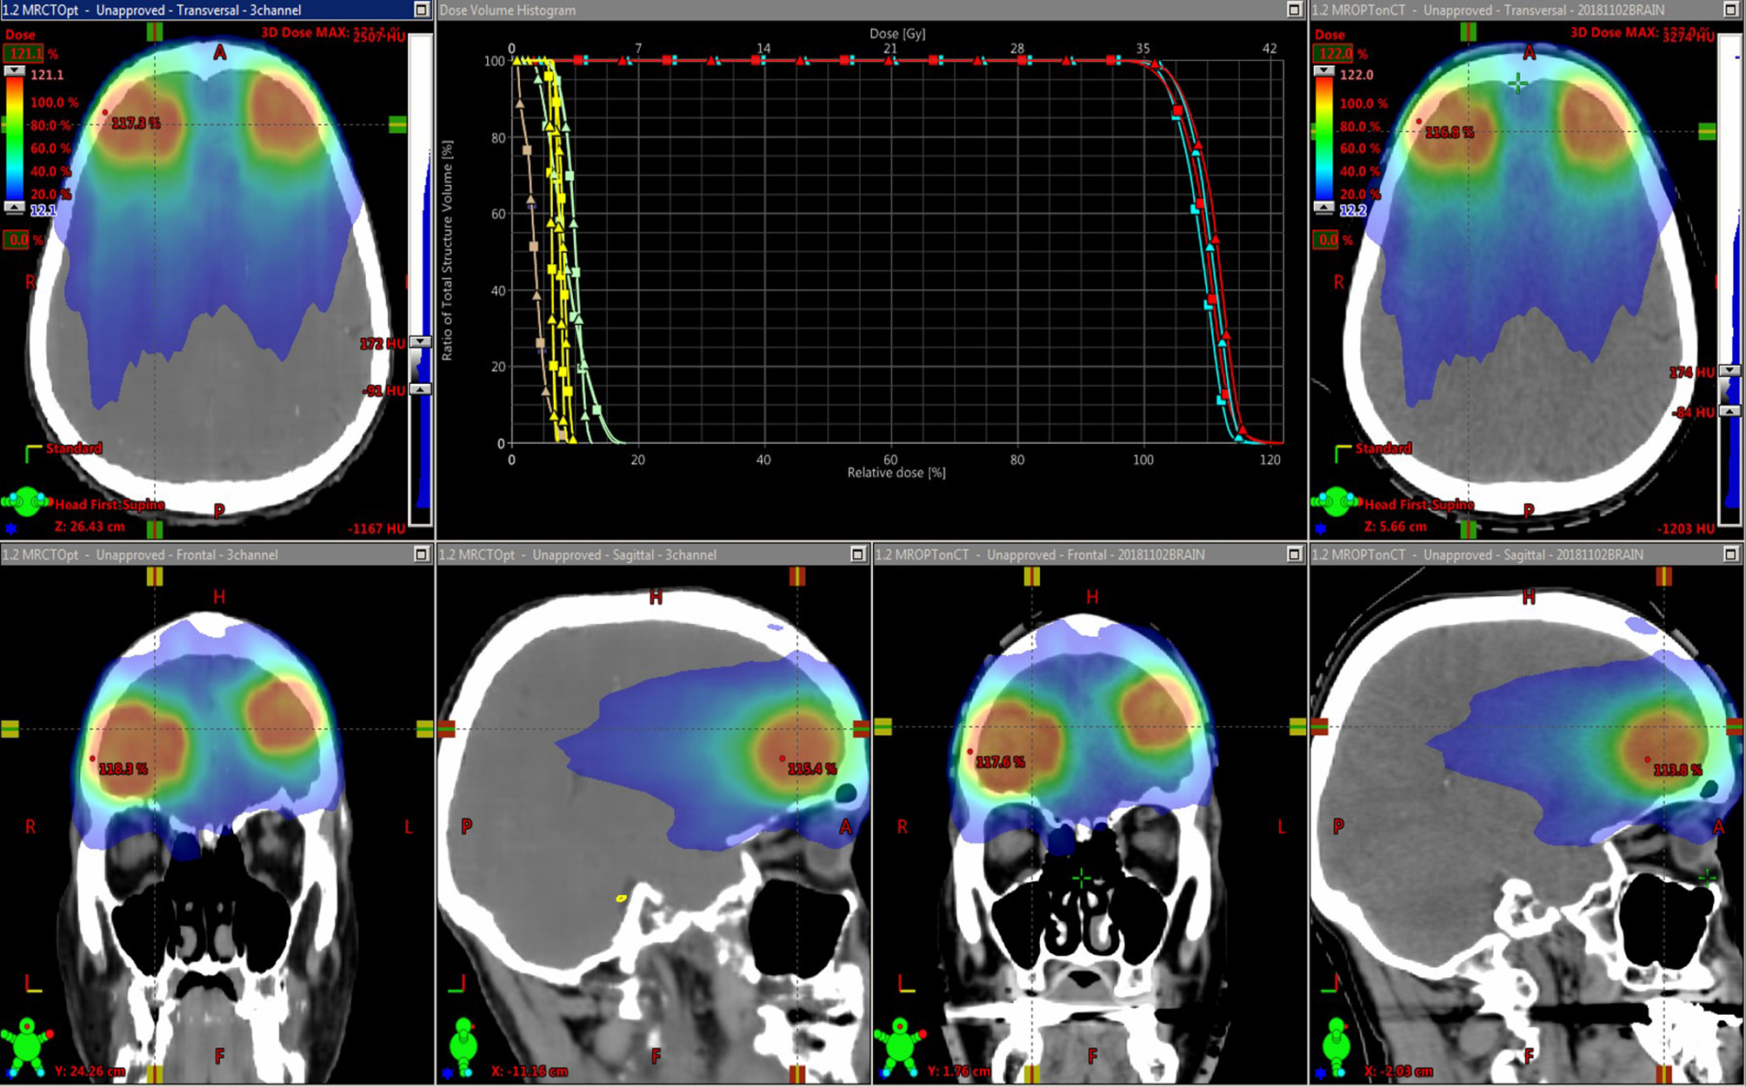Maximize the Dose Volume Histogram panel
Viewport: 1746px width, 1087px height.
pyautogui.click(x=1294, y=10)
